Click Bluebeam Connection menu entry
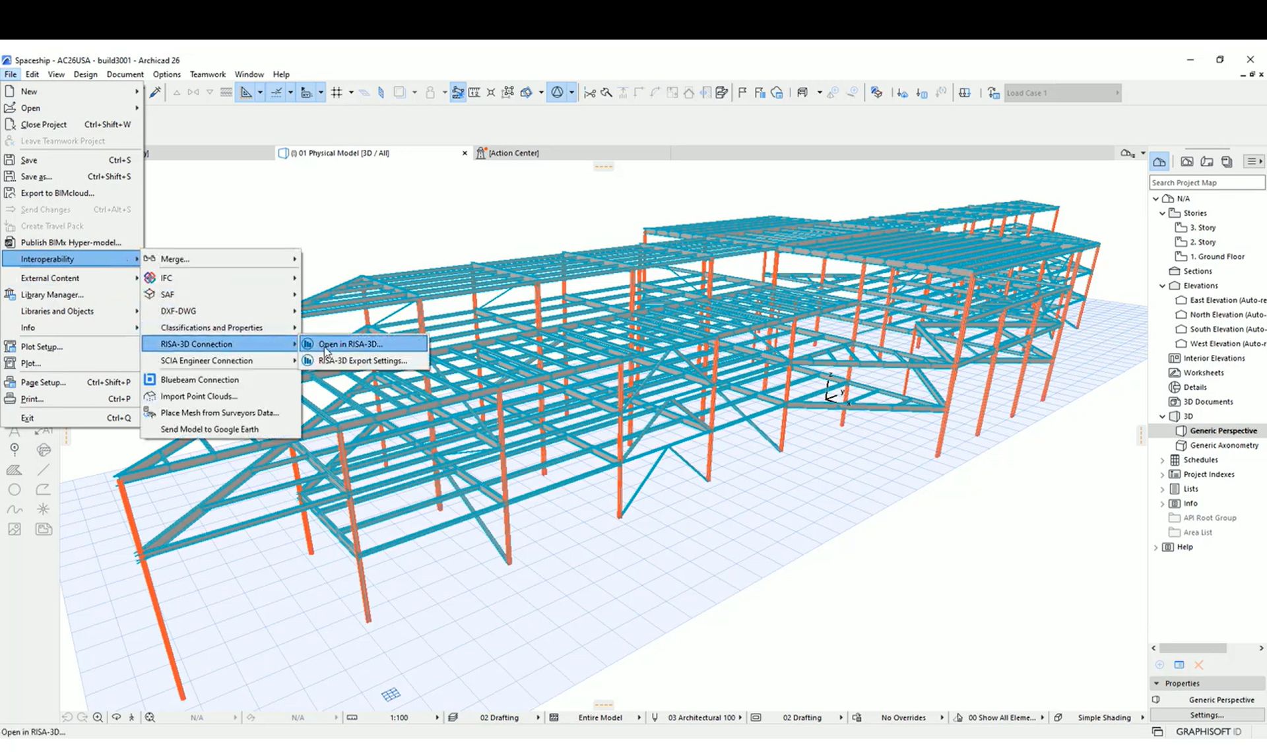Screen dimensions: 1267x752 click(221, 380)
